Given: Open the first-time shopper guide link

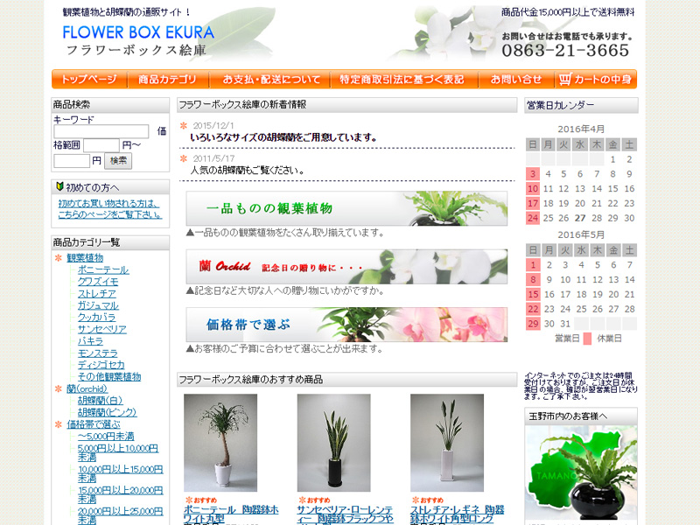Looking at the screenshot, I should (x=109, y=209).
